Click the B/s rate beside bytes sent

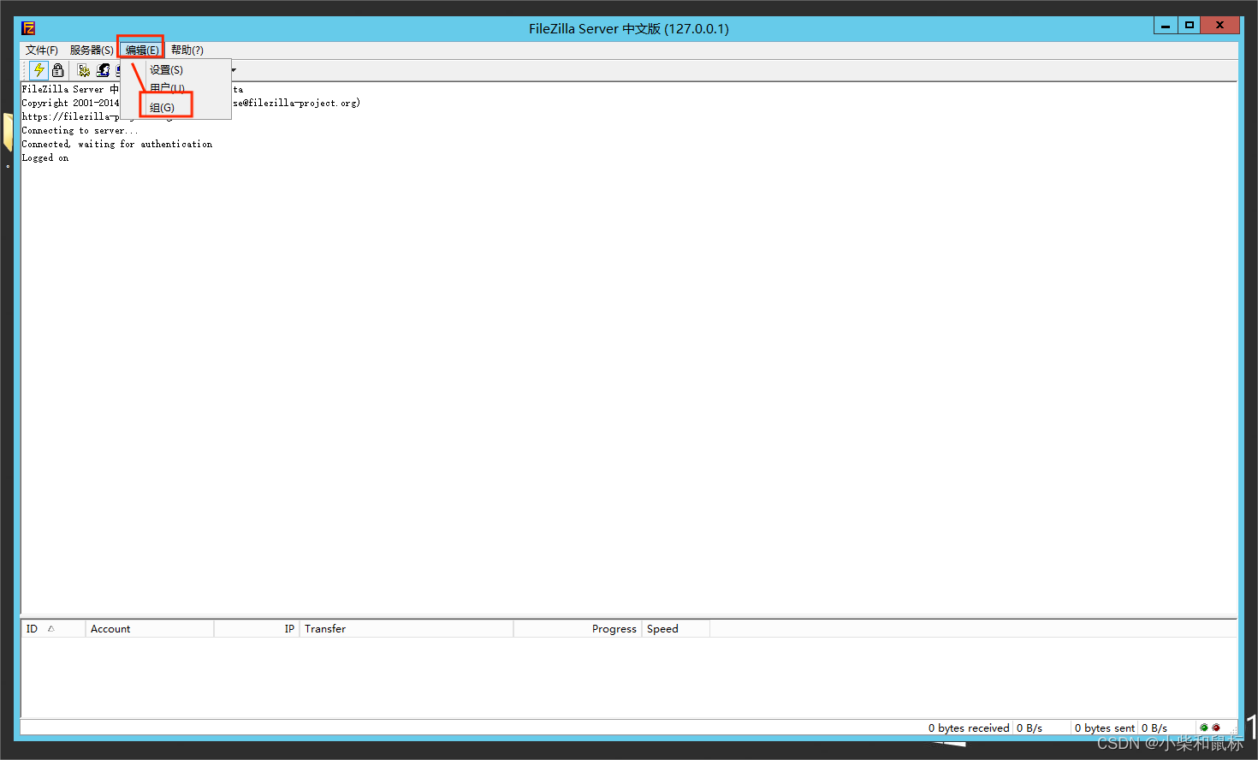[x=1154, y=727]
